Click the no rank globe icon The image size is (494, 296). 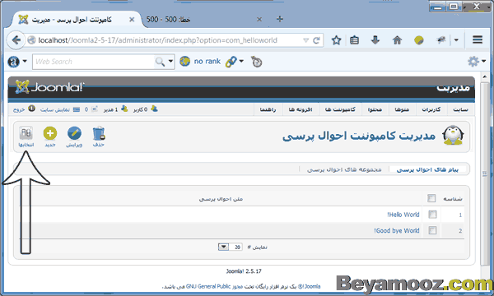(x=185, y=62)
